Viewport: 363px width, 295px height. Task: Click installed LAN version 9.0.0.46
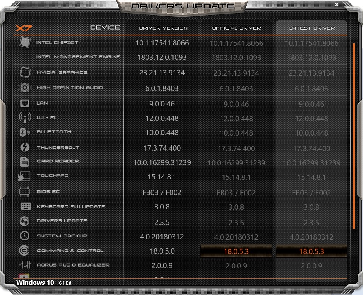(162, 104)
